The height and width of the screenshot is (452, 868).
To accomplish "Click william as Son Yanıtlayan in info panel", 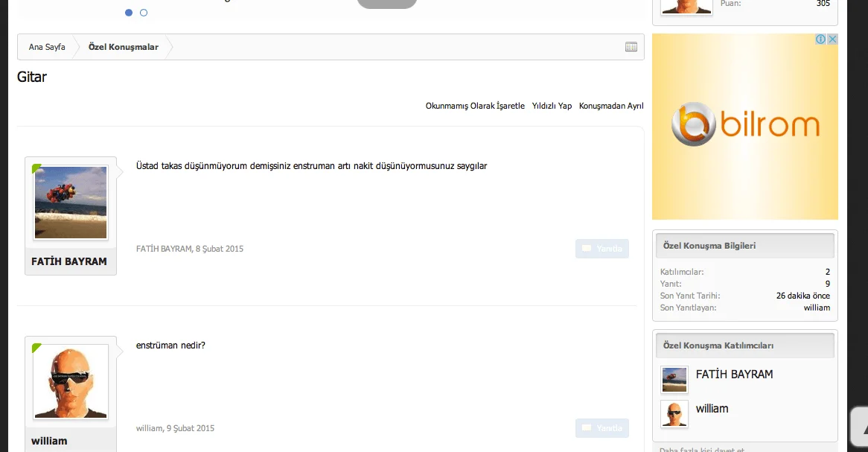I will pyautogui.click(x=817, y=308).
